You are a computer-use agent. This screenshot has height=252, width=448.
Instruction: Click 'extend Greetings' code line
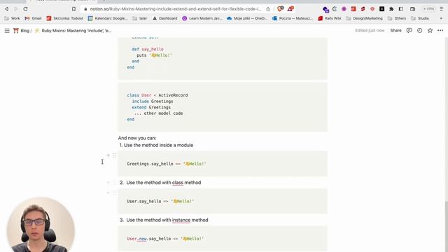pyautogui.click(x=151, y=107)
